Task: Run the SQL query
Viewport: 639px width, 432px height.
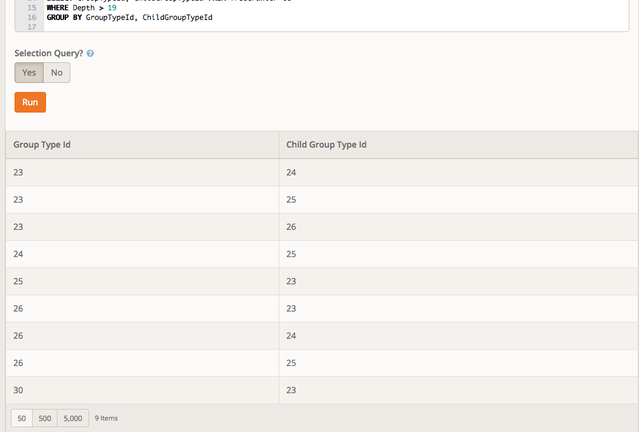Action: pyautogui.click(x=30, y=102)
